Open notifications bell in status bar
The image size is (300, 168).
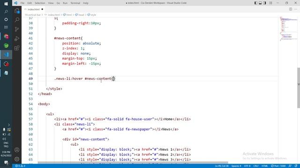pyautogui.click(x=296, y=166)
